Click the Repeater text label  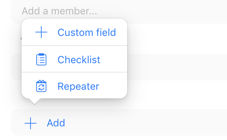pos(78,87)
